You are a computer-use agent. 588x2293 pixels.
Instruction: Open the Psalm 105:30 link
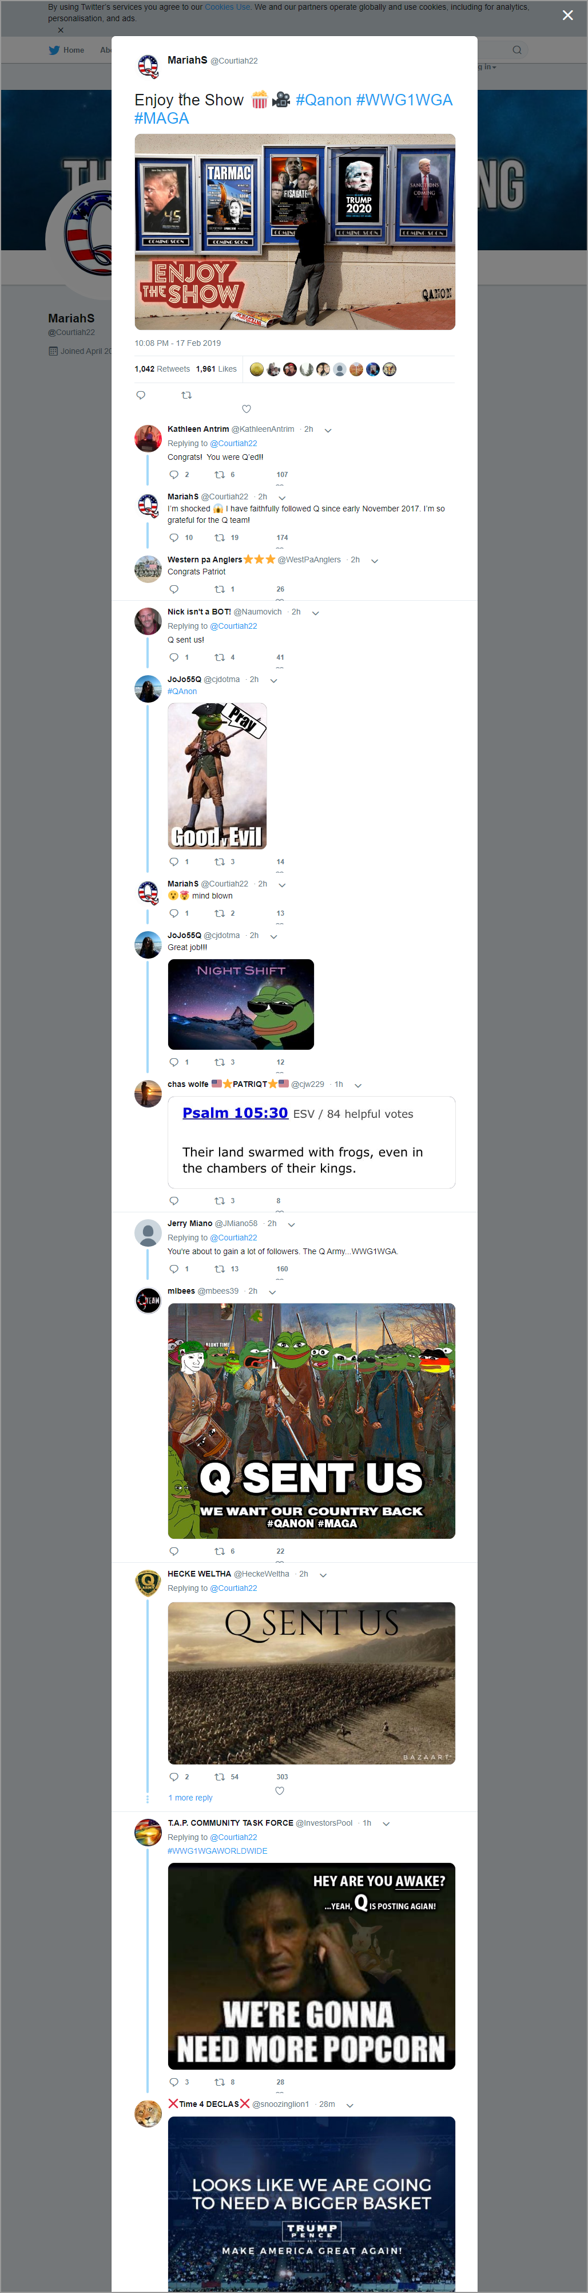(x=235, y=1113)
